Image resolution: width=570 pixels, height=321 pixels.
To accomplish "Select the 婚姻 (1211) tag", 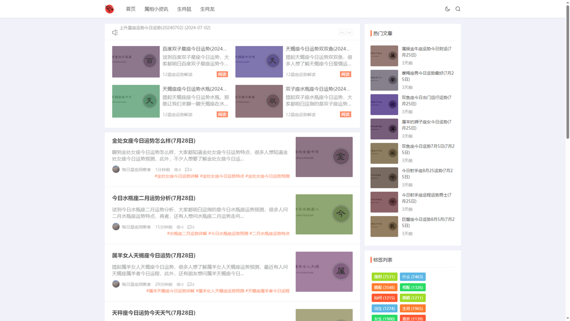I will (412, 298).
